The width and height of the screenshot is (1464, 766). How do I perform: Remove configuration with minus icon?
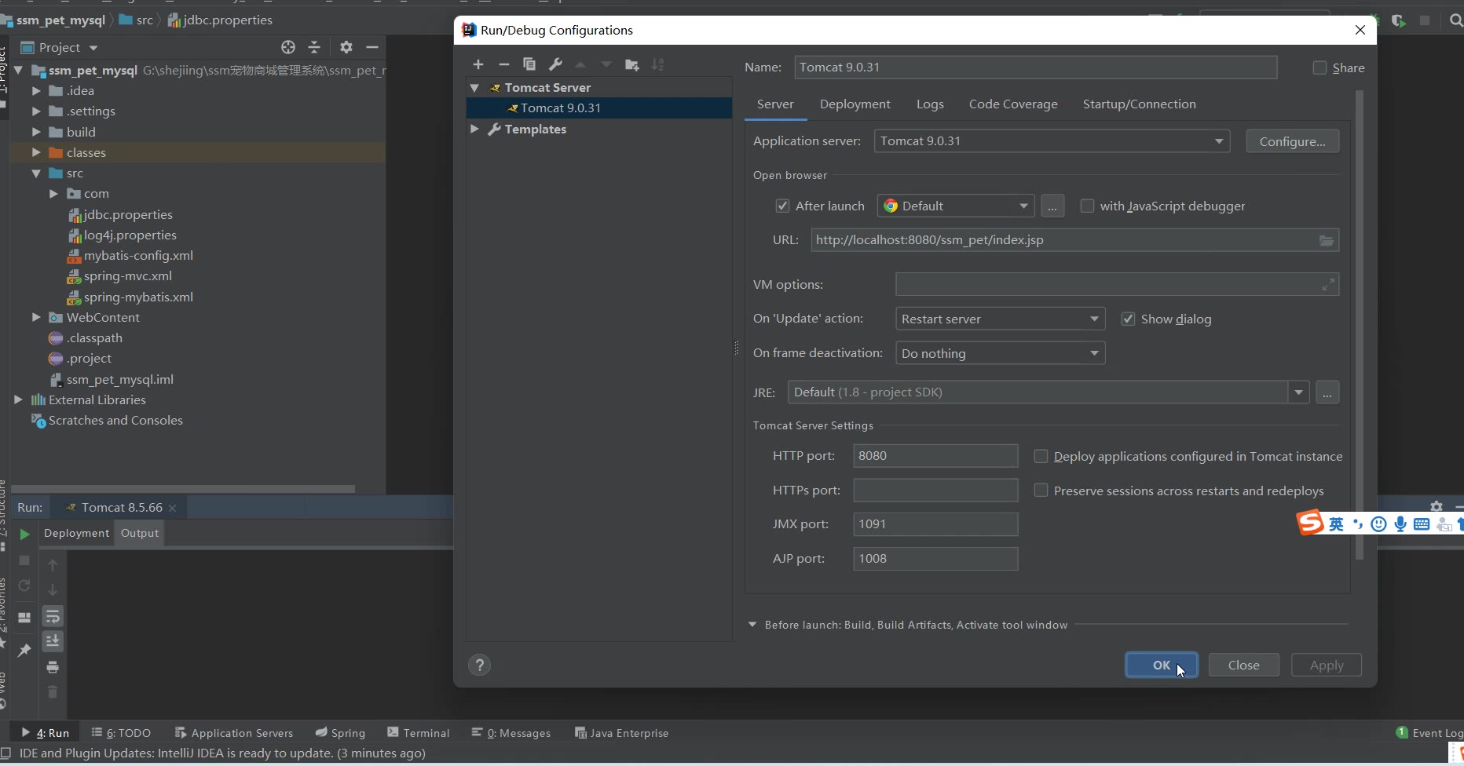pyautogui.click(x=504, y=64)
